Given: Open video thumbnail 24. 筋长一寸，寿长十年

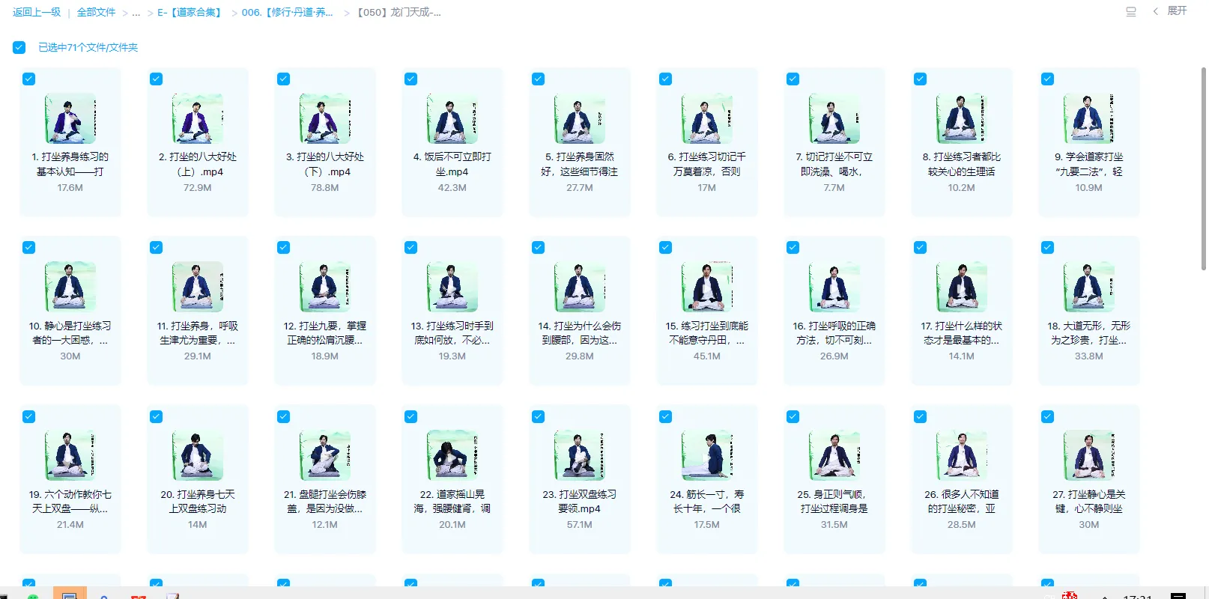Looking at the screenshot, I should coord(707,455).
